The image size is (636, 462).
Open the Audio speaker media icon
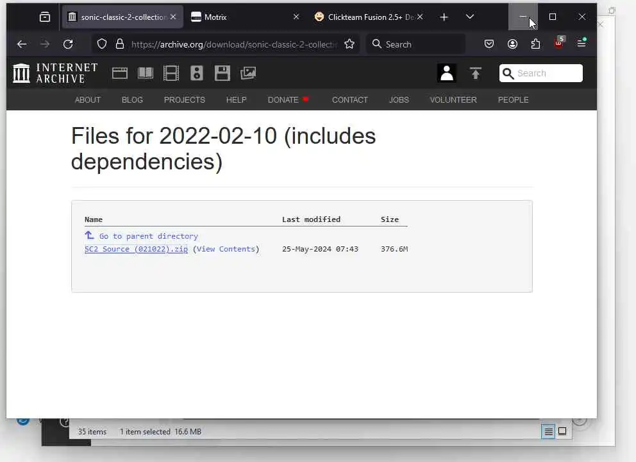click(x=197, y=73)
